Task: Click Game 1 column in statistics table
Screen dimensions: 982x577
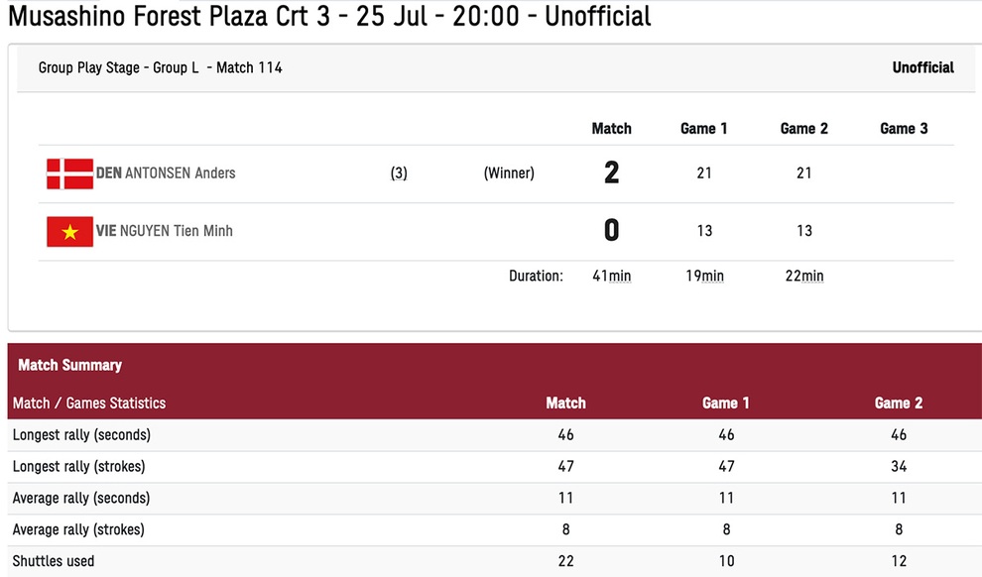Action: pos(725,404)
